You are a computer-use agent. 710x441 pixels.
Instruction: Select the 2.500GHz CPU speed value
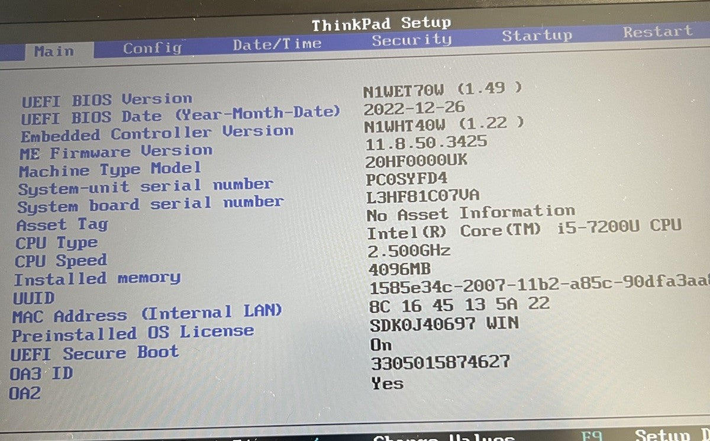409,250
